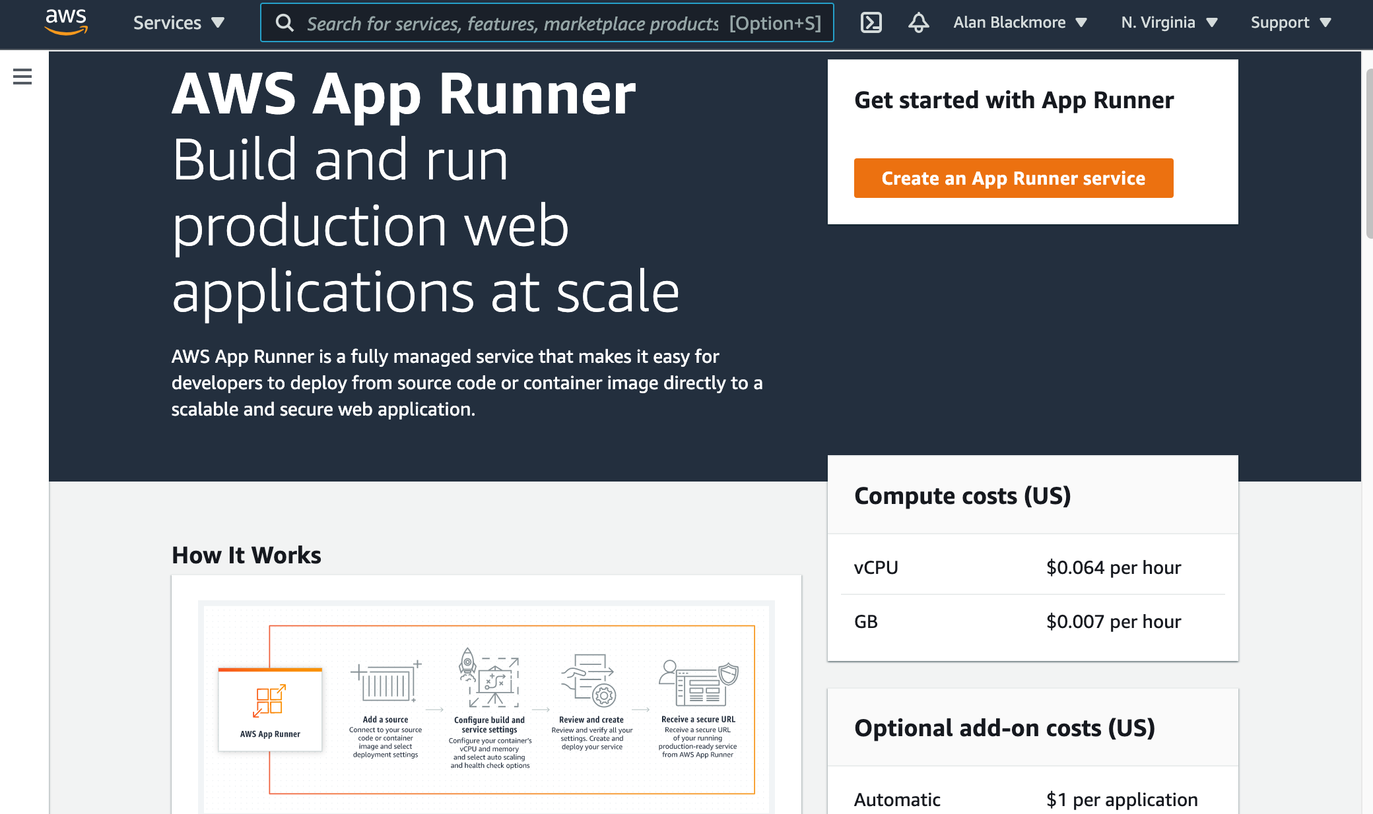
Task: Click the search magnifier icon
Action: (285, 22)
